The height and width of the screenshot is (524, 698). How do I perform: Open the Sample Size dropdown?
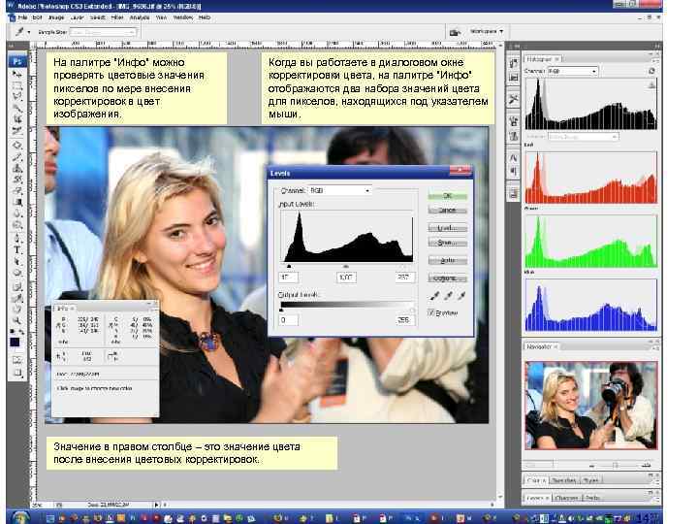[x=103, y=32]
